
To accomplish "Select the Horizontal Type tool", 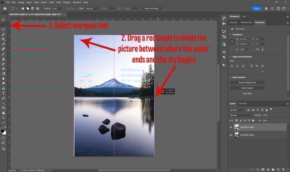I will (x=3, y=93).
